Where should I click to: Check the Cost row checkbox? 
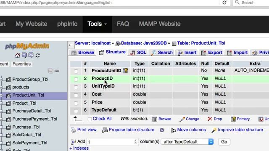point(76,95)
